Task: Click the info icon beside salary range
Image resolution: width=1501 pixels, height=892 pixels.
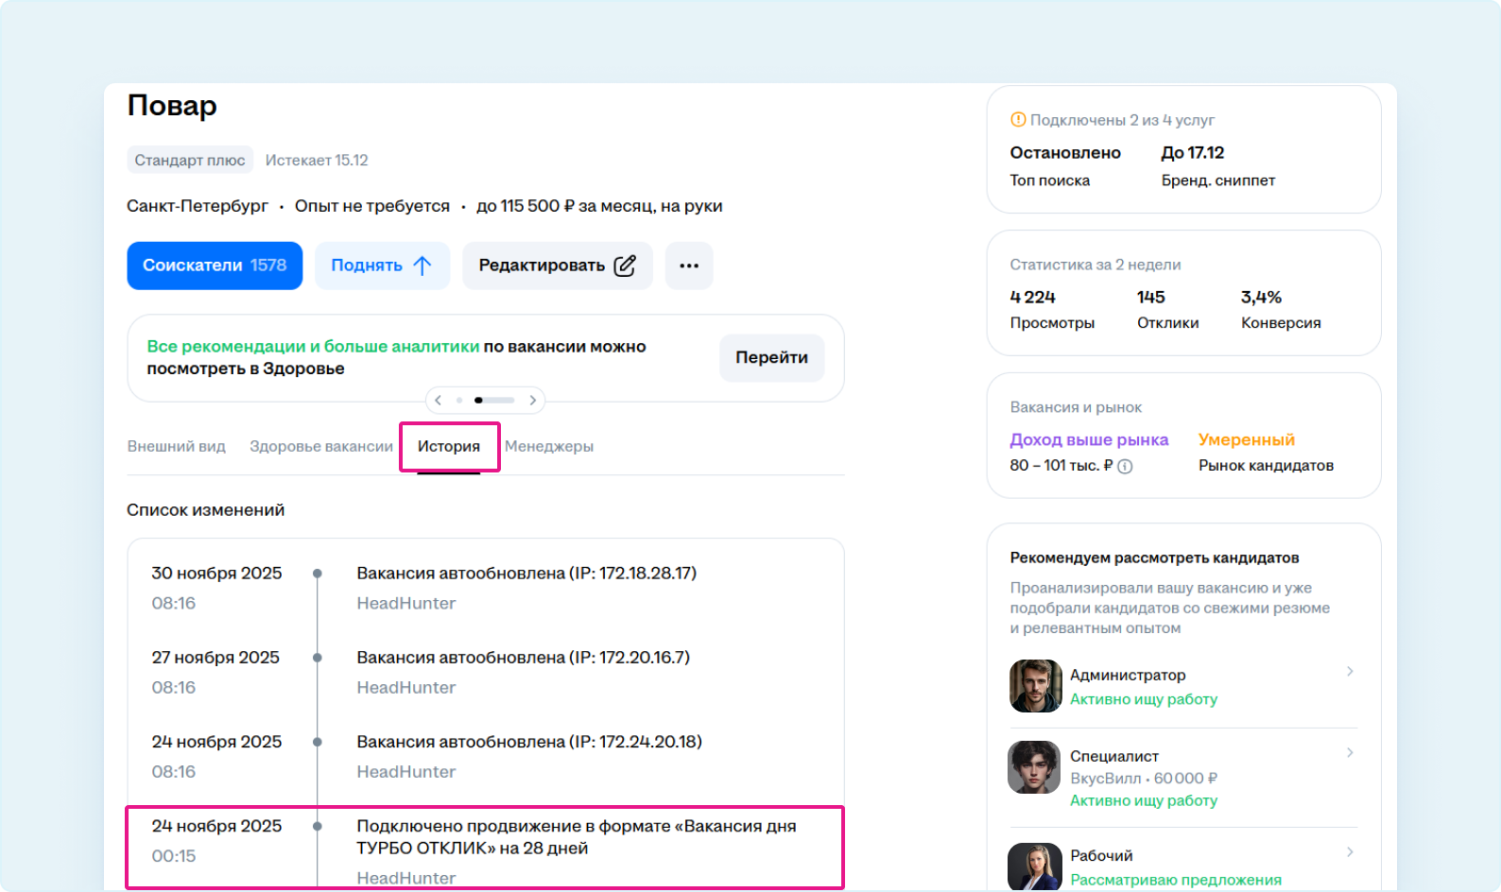Action: [1125, 466]
